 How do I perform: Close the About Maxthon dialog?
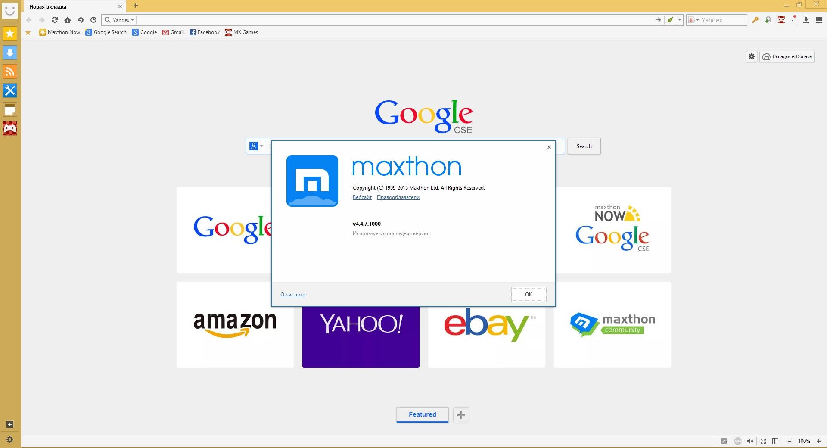pos(549,147)
